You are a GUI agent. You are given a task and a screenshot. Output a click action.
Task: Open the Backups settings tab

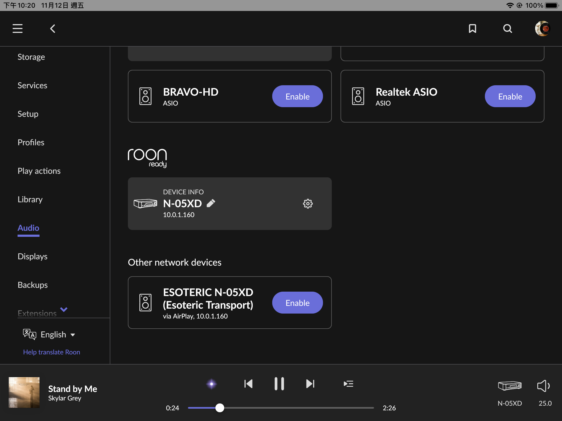(x=33, y=285)
